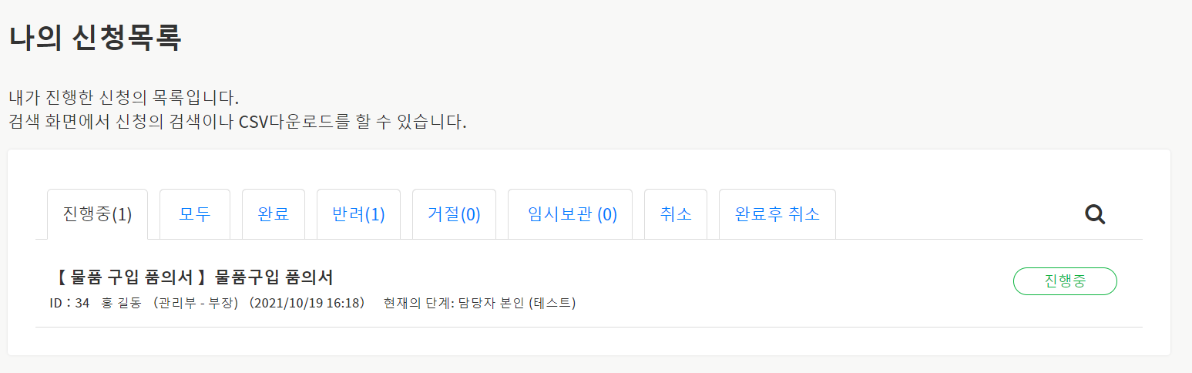The width and height of the screenshot is (1192, 373).
Task: Click the 현재의 단계 label
Action: coord(418,303)
